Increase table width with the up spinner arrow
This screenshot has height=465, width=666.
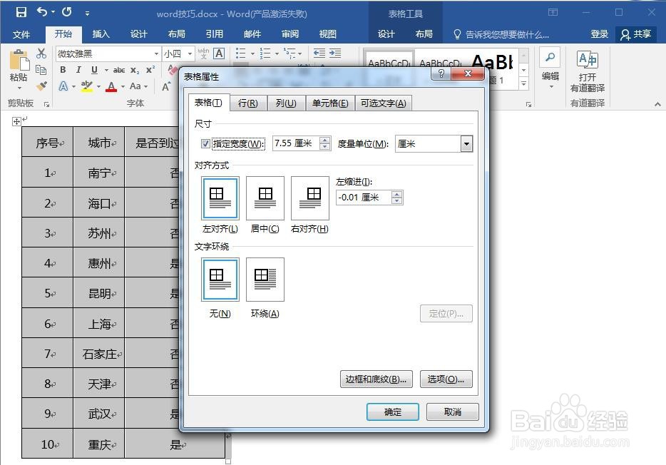(x=324, y=140)
